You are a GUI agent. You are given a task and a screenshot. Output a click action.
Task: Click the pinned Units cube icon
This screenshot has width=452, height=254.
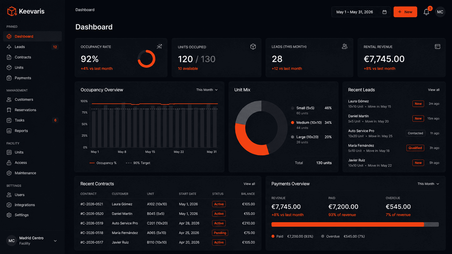coord(9,67)
